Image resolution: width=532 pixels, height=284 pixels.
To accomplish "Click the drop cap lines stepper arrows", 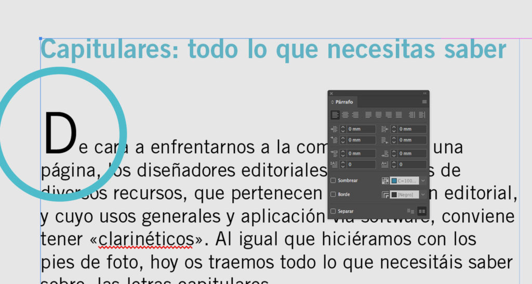I will click(343, 164).
